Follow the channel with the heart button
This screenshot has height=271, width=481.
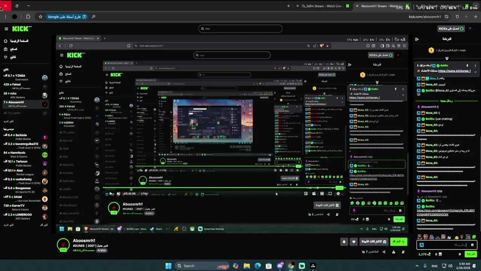[354, 242]
